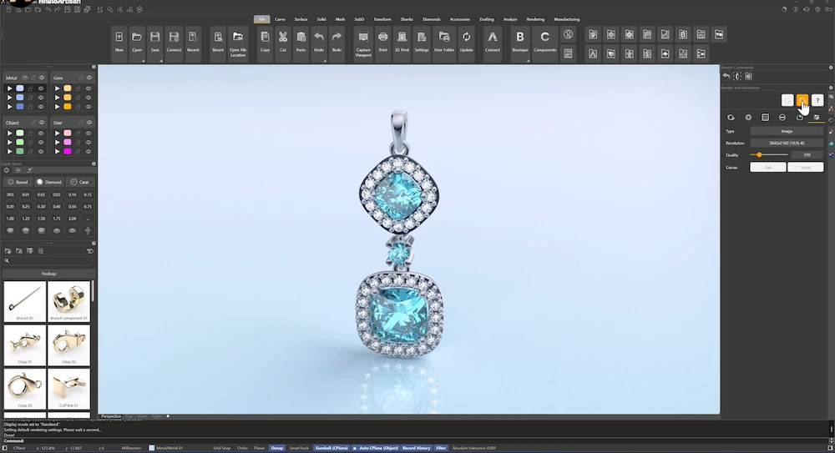The width and height of the screenshot is (835, 453).
Task: Click the Rail curves button
Action: pos(767,167)
